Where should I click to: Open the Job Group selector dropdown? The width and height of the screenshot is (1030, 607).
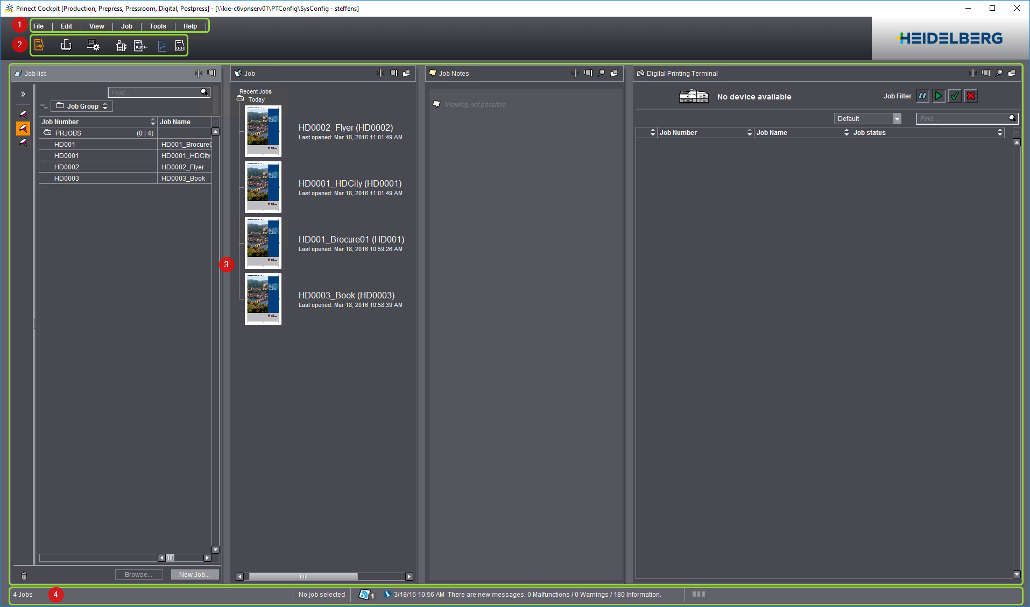click(x=82, y=106)
